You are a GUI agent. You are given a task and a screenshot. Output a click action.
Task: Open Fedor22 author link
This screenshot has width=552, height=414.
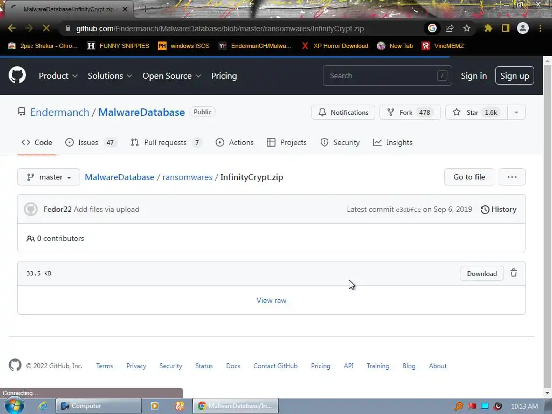point(57,209)
